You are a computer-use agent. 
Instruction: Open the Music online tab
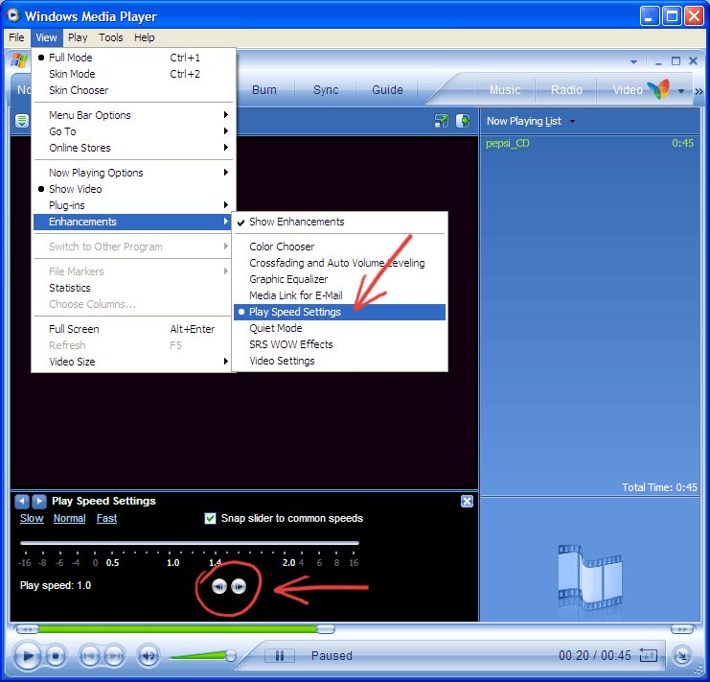505,90
